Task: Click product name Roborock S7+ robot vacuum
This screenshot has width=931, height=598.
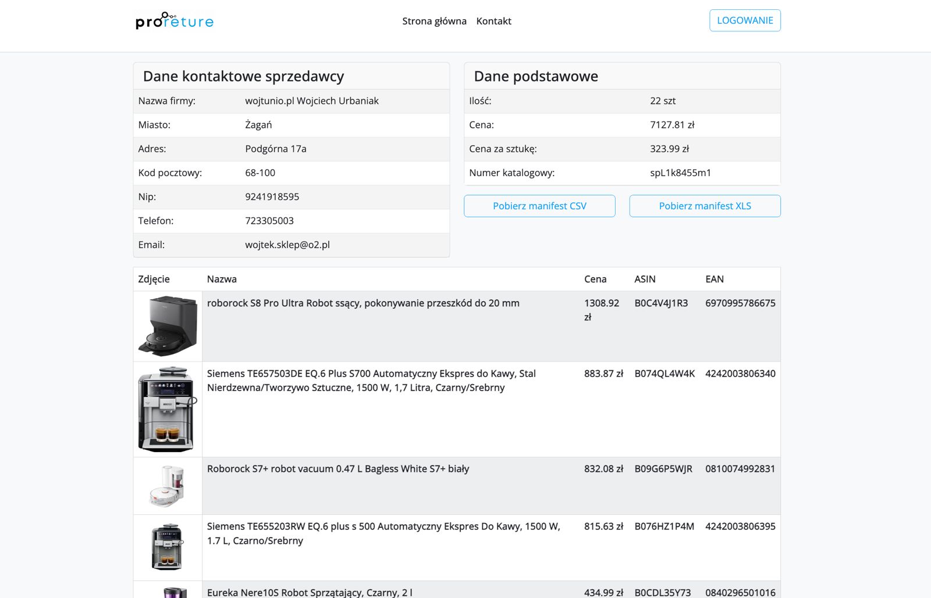Action: click(338, 468)
